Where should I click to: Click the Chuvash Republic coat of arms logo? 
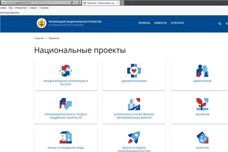click(41, 23)
